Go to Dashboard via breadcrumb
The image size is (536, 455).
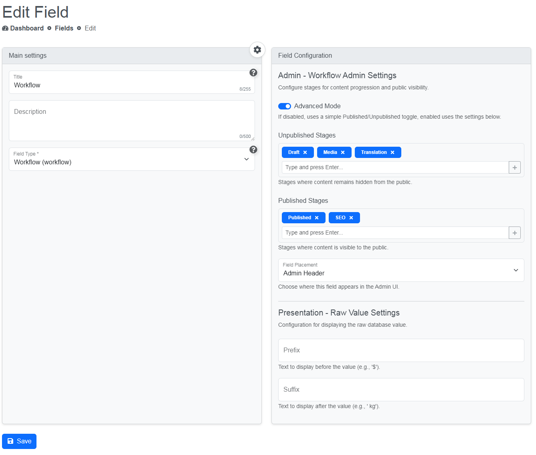pos(26,28)
